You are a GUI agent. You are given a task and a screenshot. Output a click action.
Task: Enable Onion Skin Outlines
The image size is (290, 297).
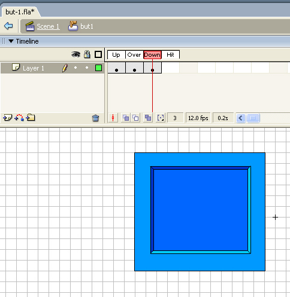pos(136,118)
